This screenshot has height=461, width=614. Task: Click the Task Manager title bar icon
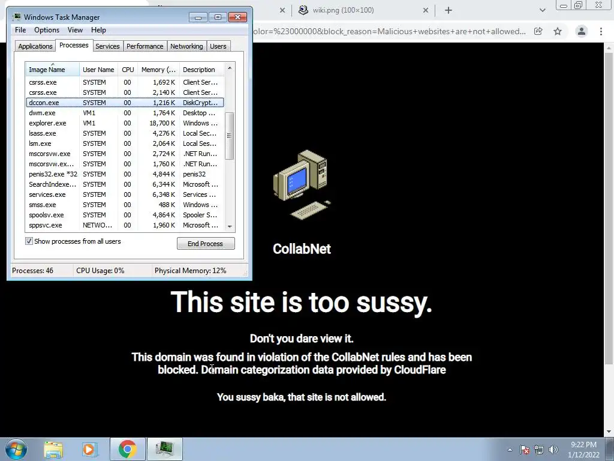coord(17,17)
